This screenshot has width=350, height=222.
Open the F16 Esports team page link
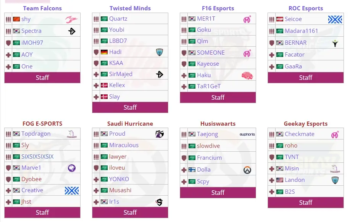(218, 8)
